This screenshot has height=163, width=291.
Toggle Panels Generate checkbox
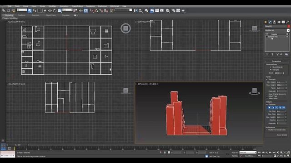(x=267, y=79)
